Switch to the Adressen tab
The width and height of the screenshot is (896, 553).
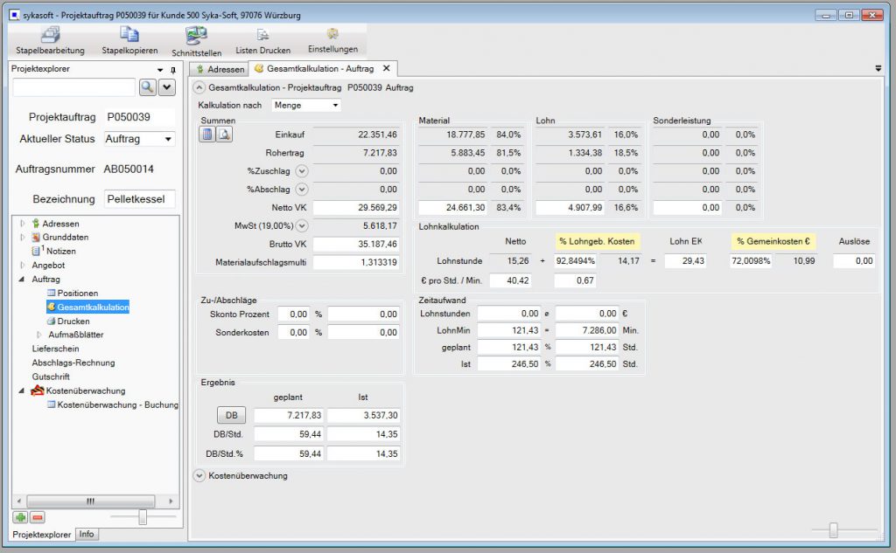220,68
